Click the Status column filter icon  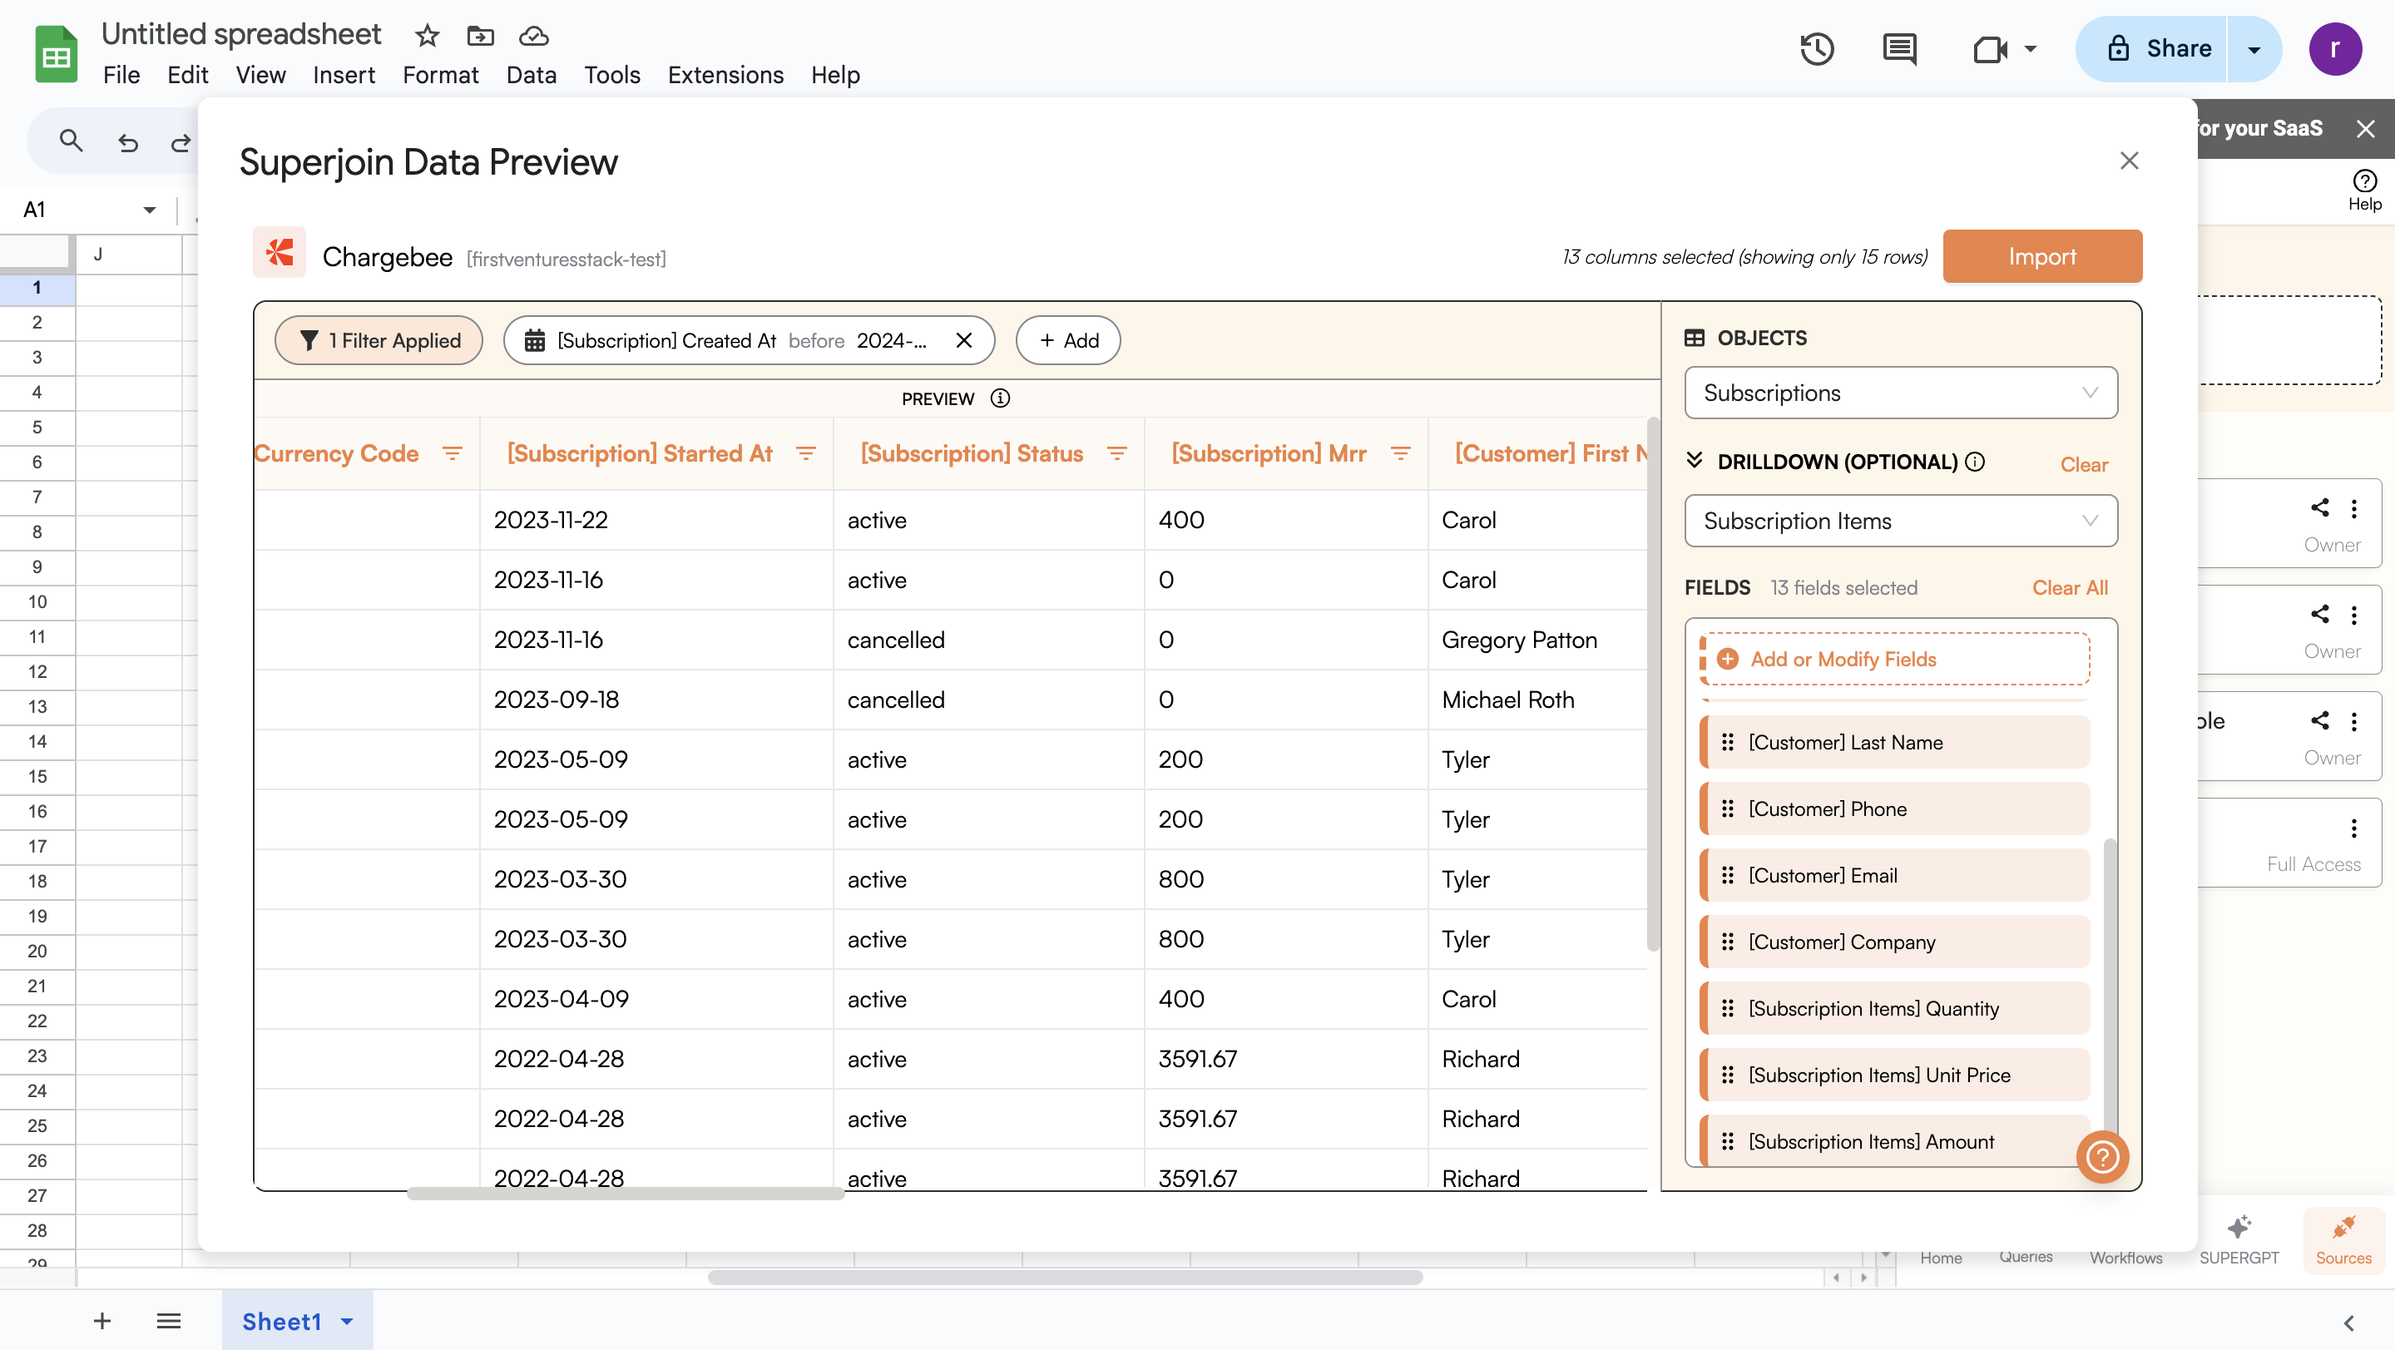(1116, 452)
